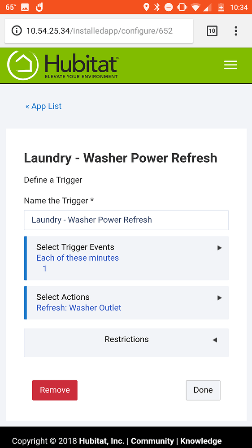Viewport: 252px width, 448px height.
Task: Open the Community footer link
Action: pyautogui.click(x=152, y=441)
